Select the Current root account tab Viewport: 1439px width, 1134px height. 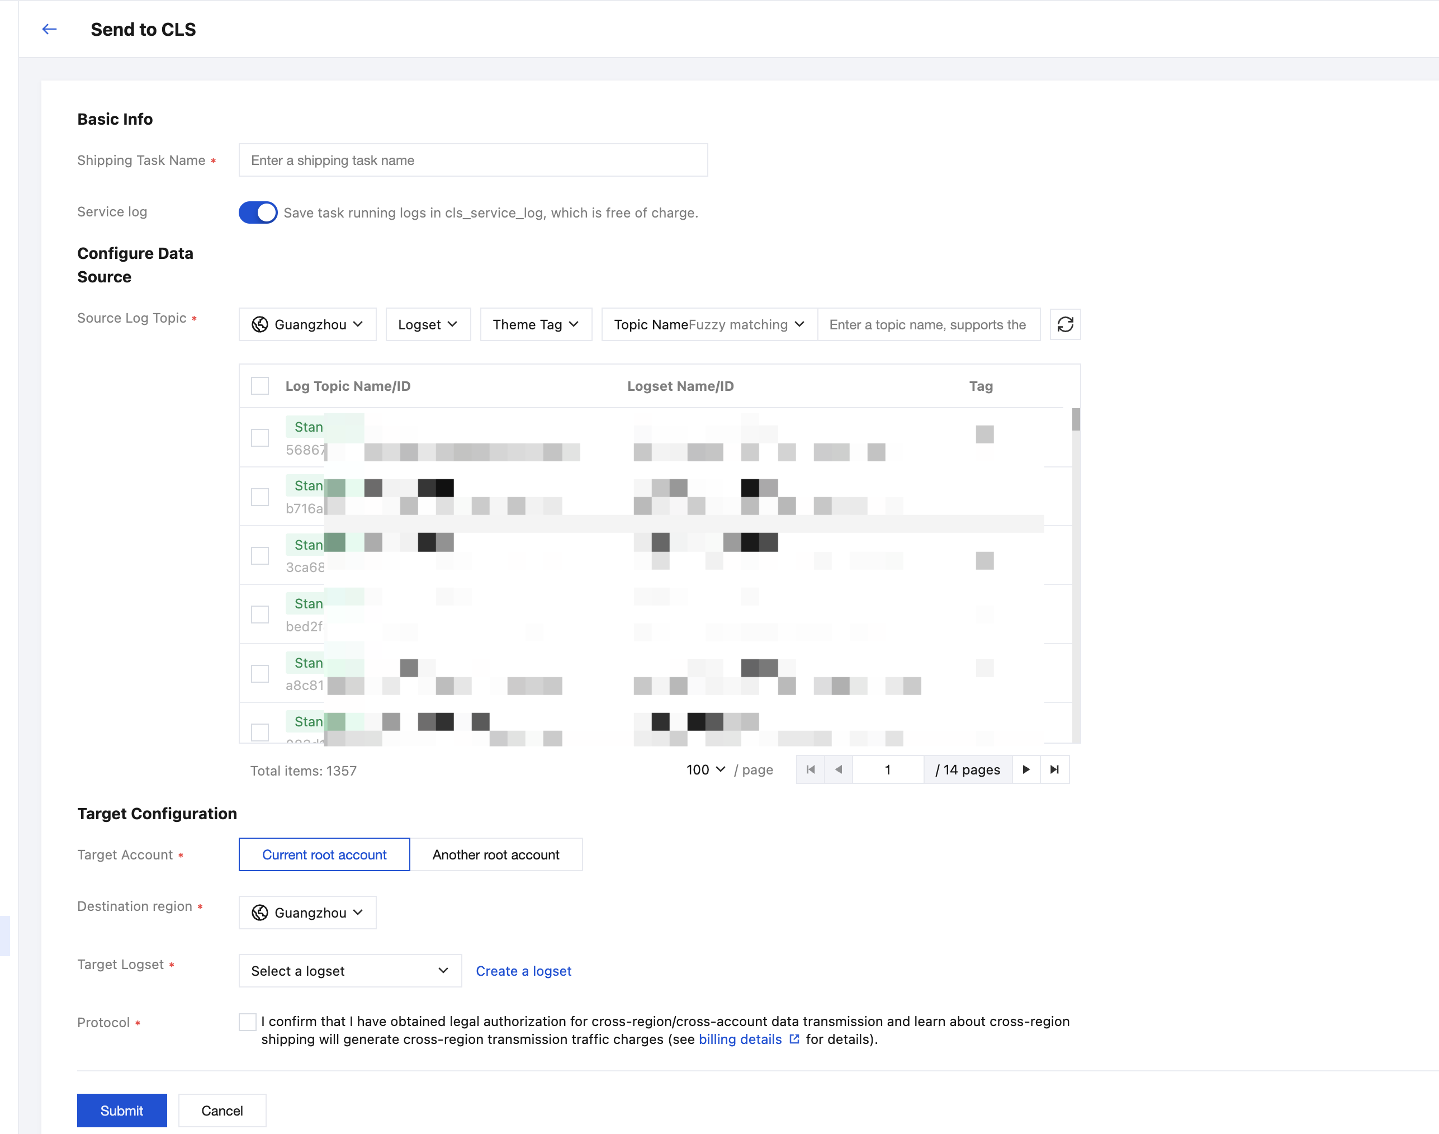coord(324,854)
